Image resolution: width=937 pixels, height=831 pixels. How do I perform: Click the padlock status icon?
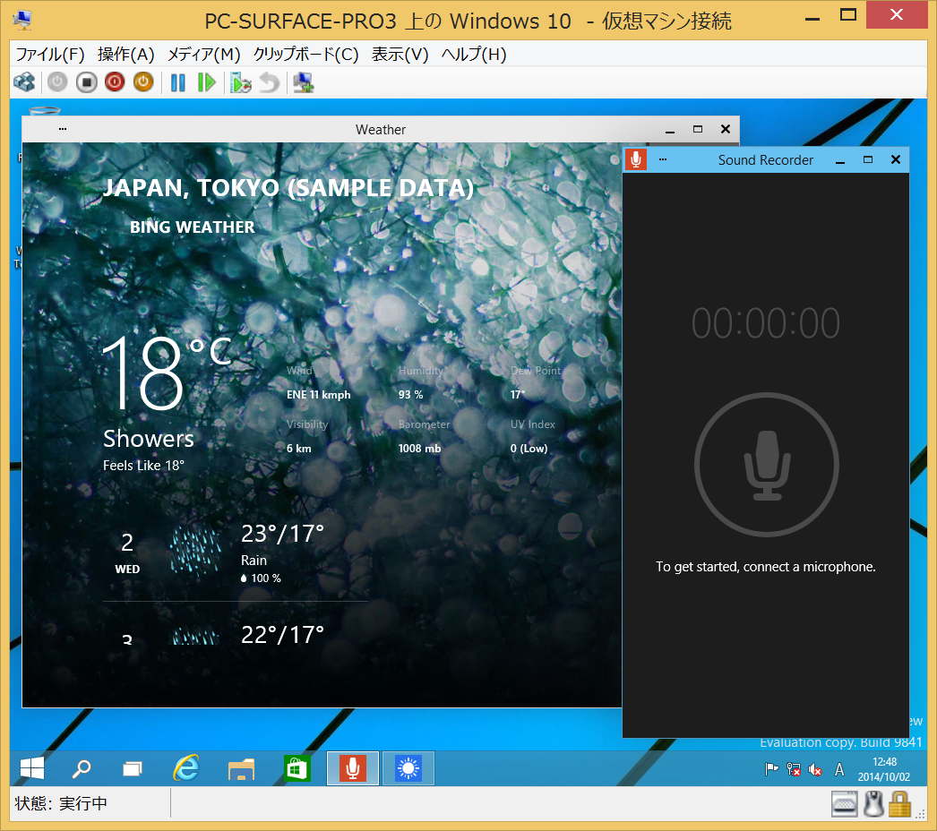click(900, 804)
